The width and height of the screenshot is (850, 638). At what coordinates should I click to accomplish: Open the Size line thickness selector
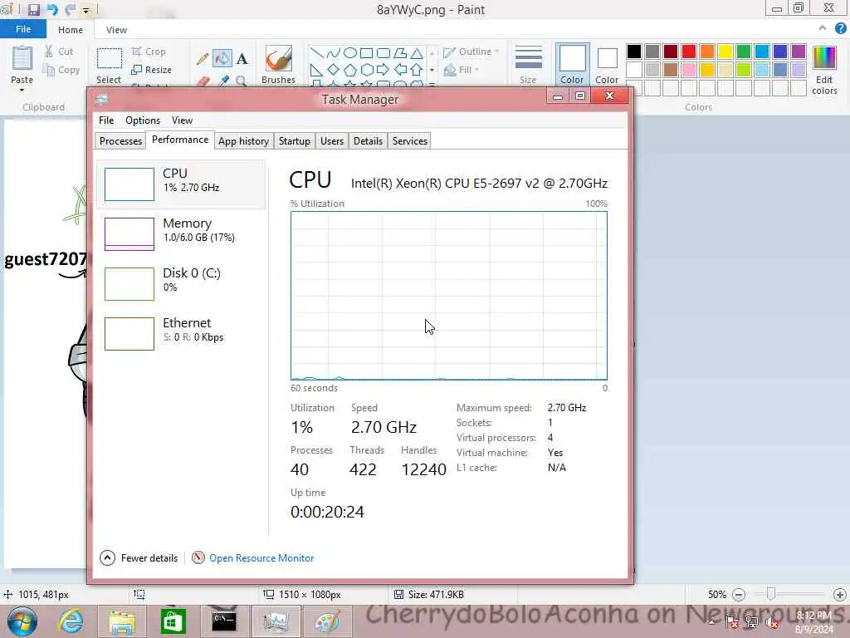click(528, 65)
